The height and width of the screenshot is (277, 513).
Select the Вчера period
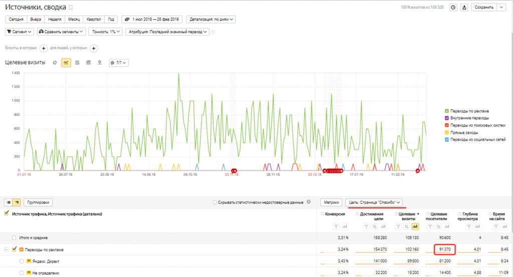pos(36,19)
